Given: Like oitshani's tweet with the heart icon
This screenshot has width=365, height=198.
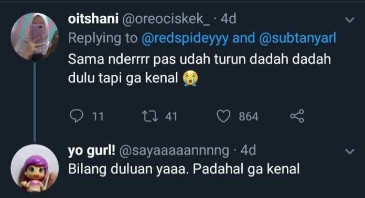Looking at the screenshot, I should point(223,116).
